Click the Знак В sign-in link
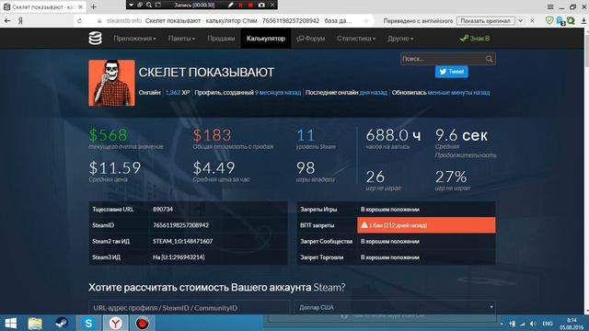 click(475, 39)
